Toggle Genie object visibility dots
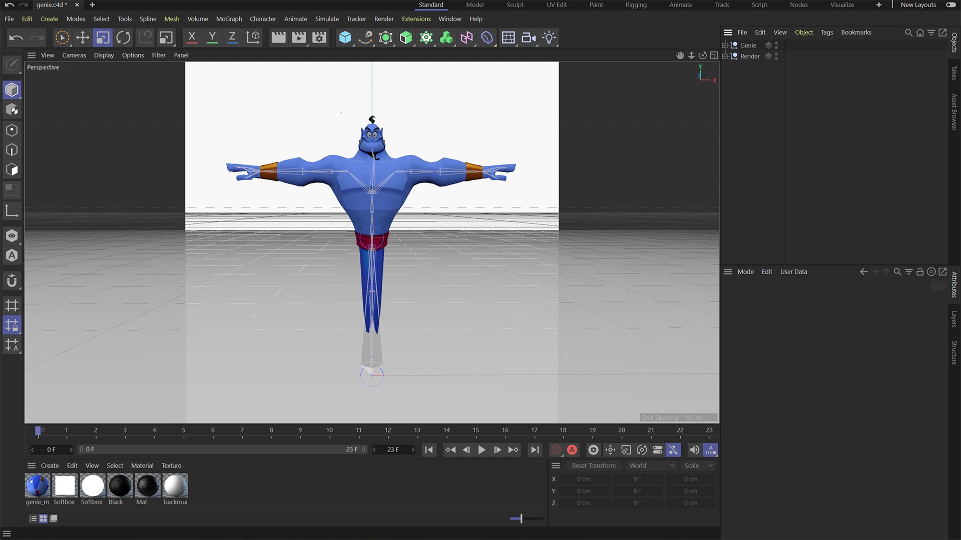The height and width of the screenshot is (540, 961). point(776,45)
